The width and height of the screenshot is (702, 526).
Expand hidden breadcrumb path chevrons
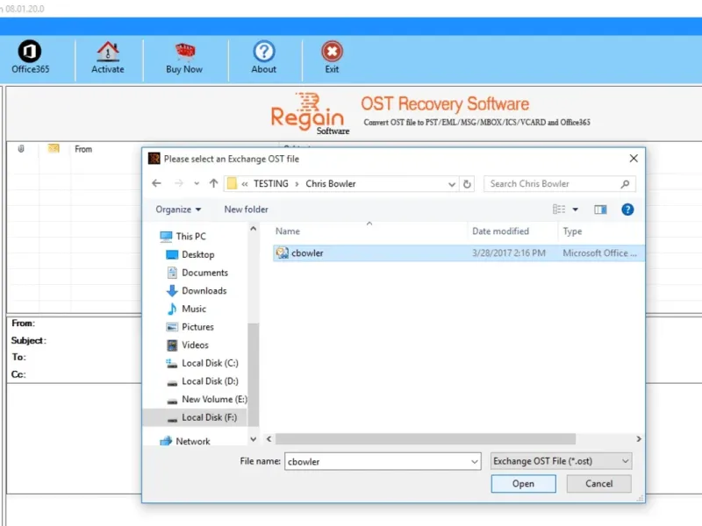[245, 184]
